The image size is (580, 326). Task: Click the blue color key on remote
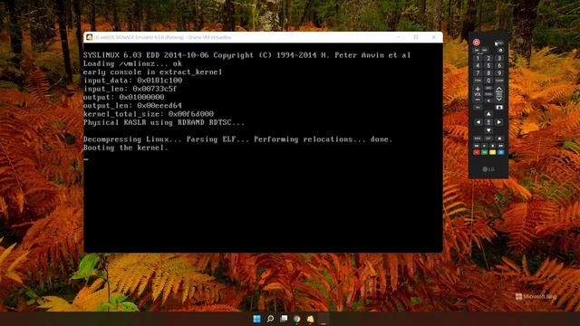tap(501, 152)
